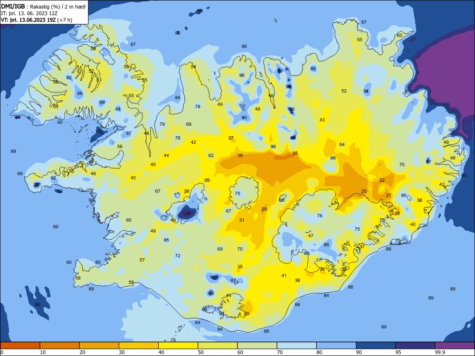Click the title text 'DMI/IGB : Rakastig (%) í 2 m hæð'

tap(43, 6)
